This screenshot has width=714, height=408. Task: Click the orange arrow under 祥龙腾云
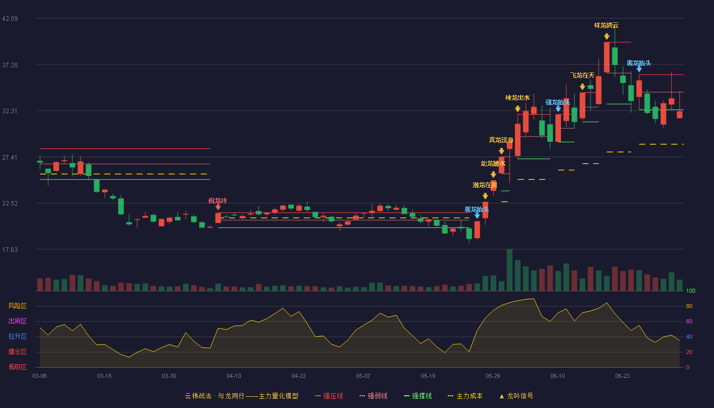click(606, 37)
